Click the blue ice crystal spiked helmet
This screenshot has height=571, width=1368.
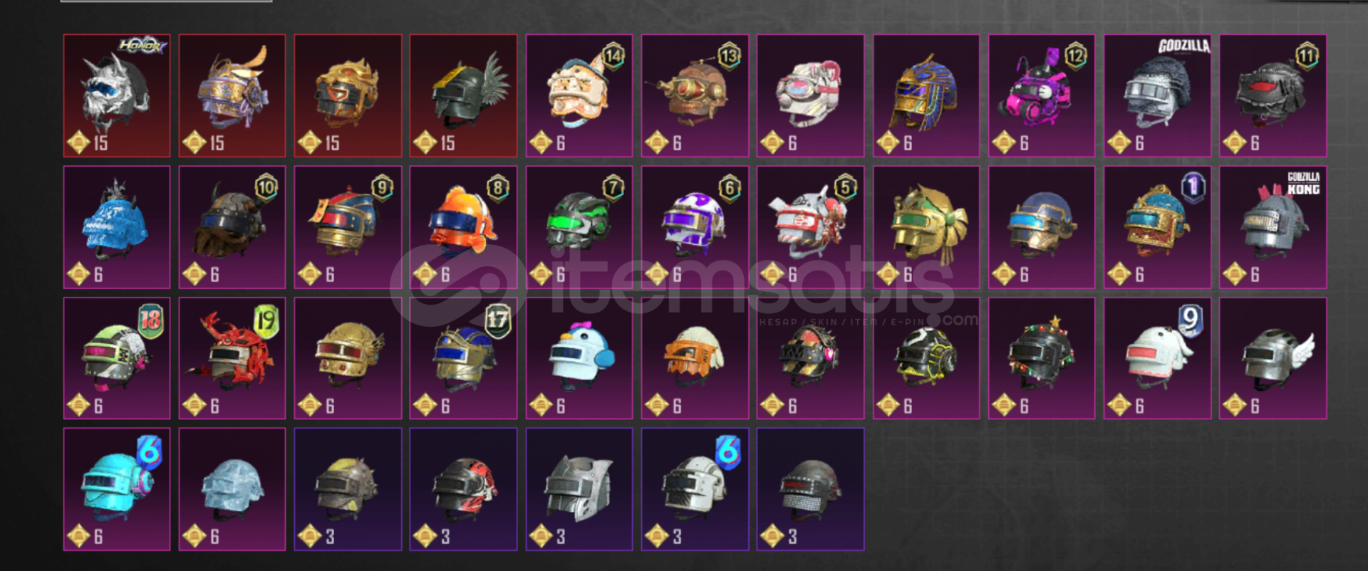[x=117, y=227]
